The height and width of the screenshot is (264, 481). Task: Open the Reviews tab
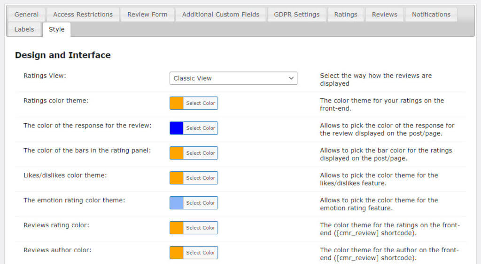point(384,15)
